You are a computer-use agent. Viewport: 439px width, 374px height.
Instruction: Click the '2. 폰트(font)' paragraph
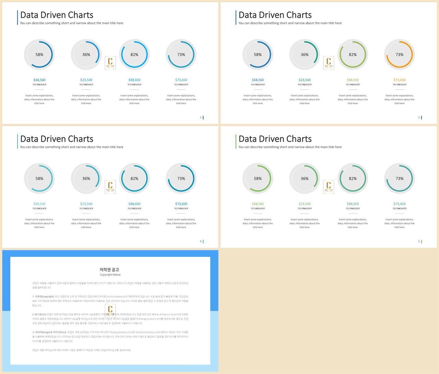110,319
